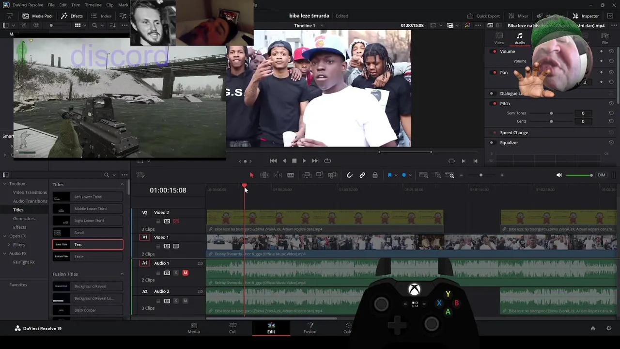The width and height of the screenshot is (620, 349).
Task: Switch to the Cut page
Action: click(232, 328)
